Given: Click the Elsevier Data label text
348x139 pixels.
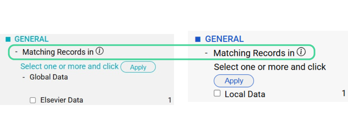Looking at the screenshot, I should (62, 100).
